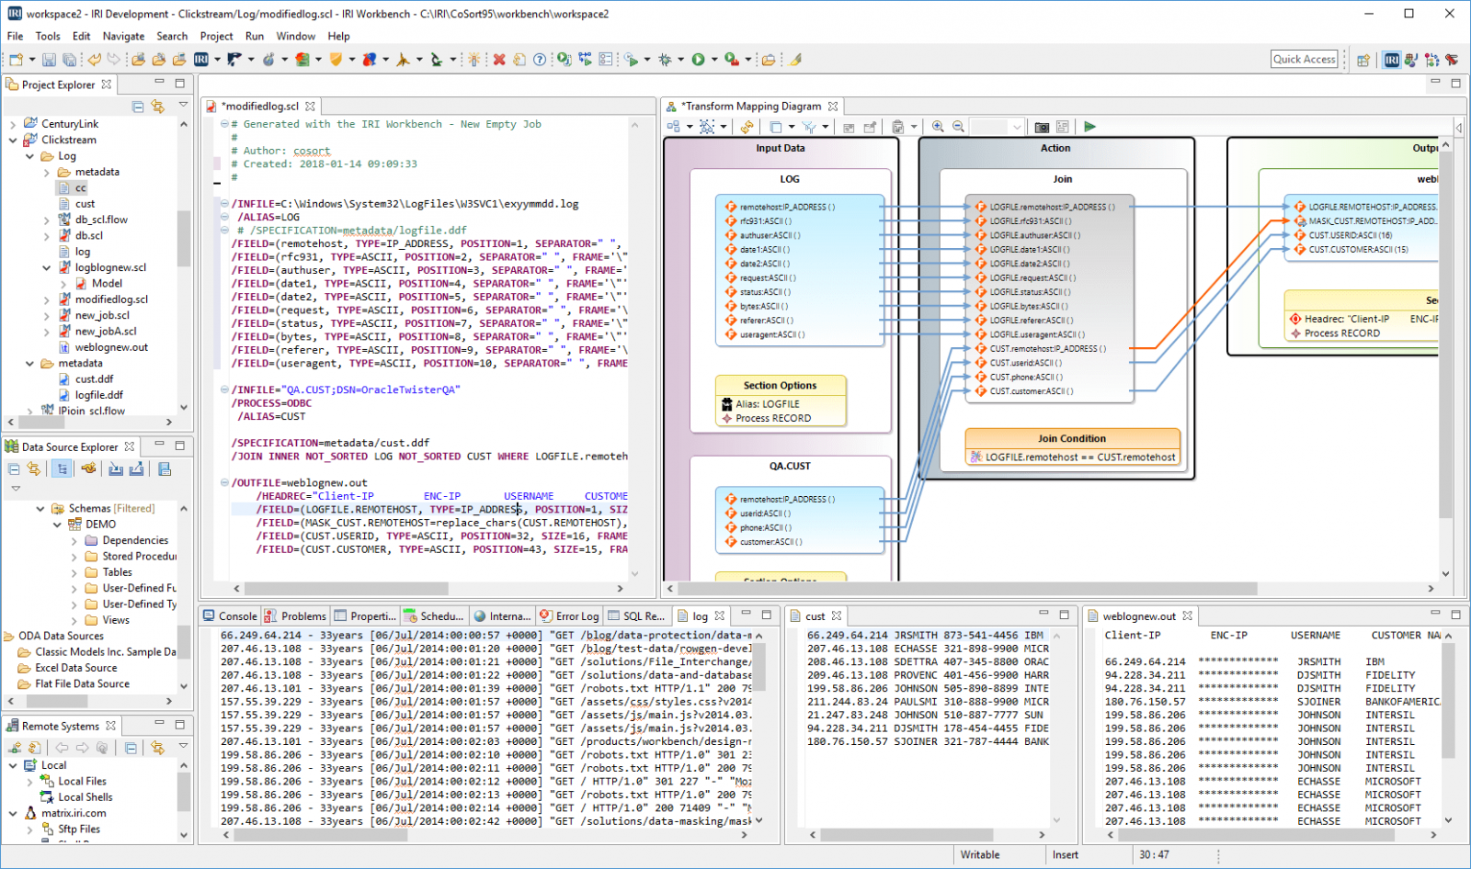1471x869 pixels.
Task: Open the help question-mark toolbar icon
Action: [540, 60]
